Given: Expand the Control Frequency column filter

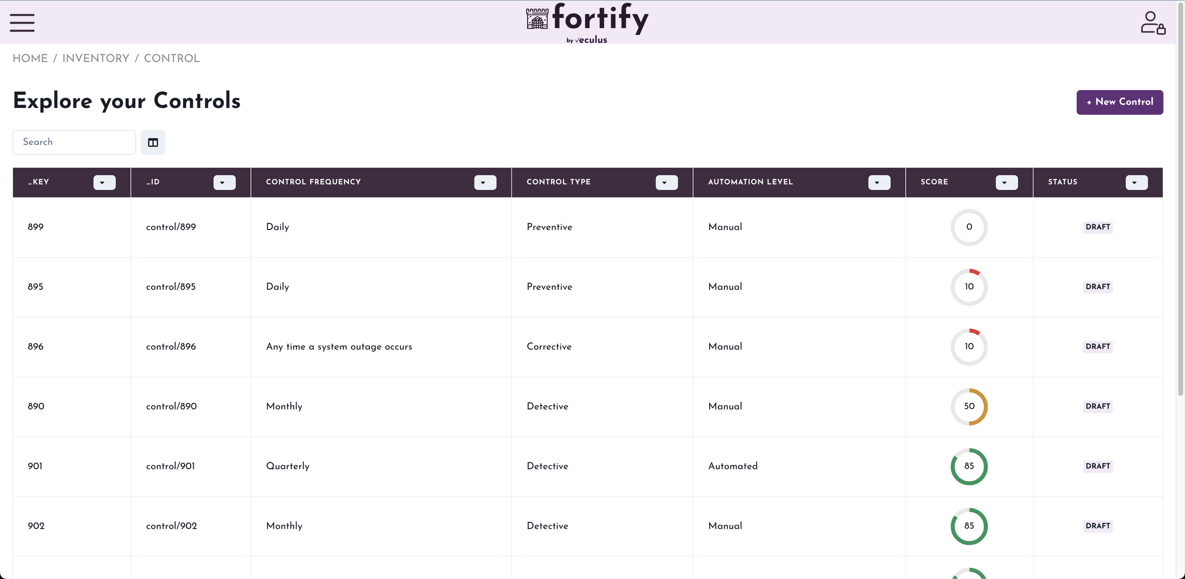Looking at the screenshot, I should click(x=485, y=183).
